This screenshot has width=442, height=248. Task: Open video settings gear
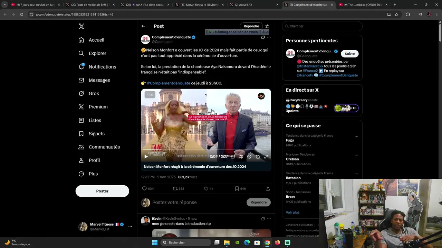pyautogui.click(x=249, y=157)
